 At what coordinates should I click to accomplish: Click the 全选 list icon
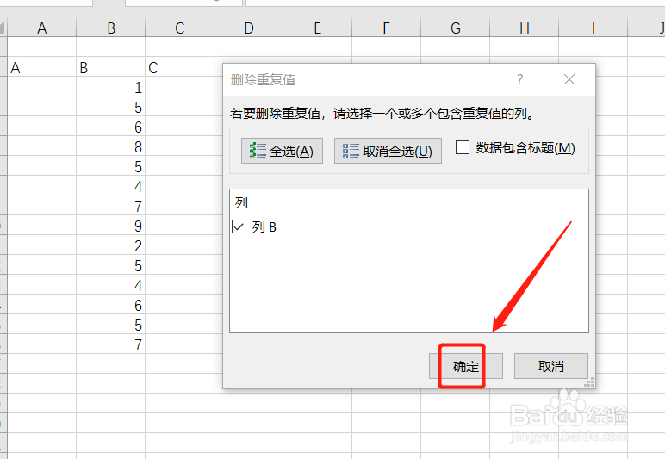[x=258, y=151]
